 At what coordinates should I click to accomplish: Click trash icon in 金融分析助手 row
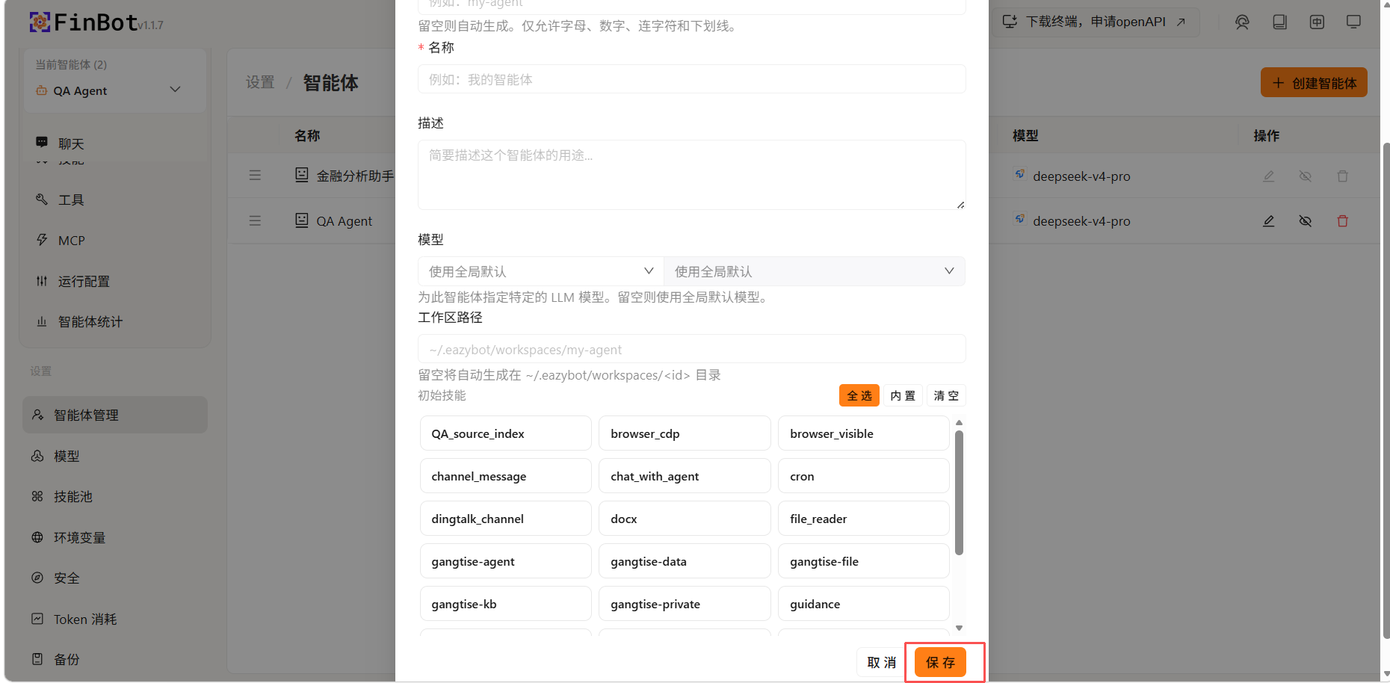1342,176
